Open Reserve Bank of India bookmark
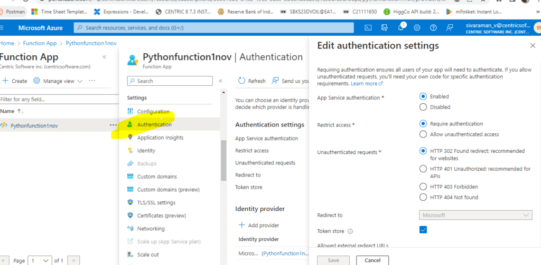This screenshot has width=541, height=265. (x=246, y=12)
